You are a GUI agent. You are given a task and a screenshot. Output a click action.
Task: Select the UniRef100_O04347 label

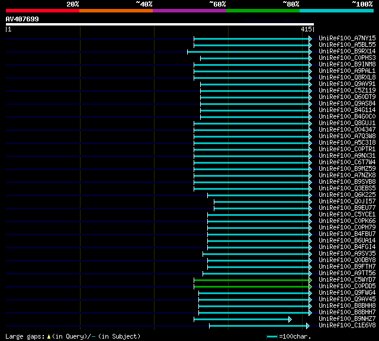[x=347, y=130]
